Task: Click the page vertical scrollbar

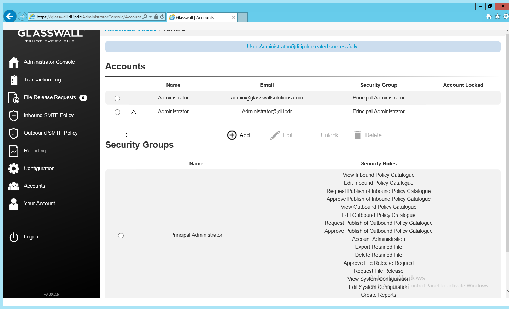Action: (x=507, y=141)
